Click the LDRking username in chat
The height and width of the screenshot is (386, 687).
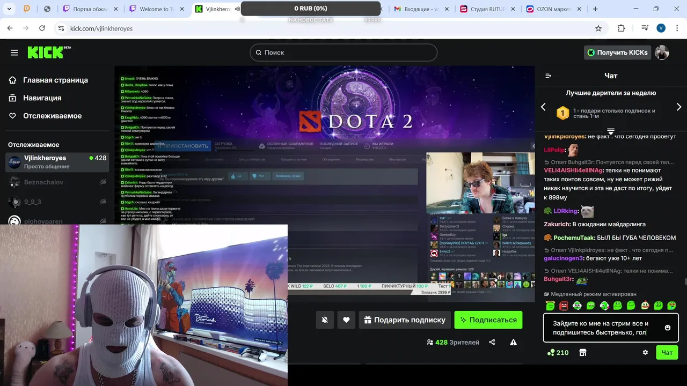pos(566,211)
